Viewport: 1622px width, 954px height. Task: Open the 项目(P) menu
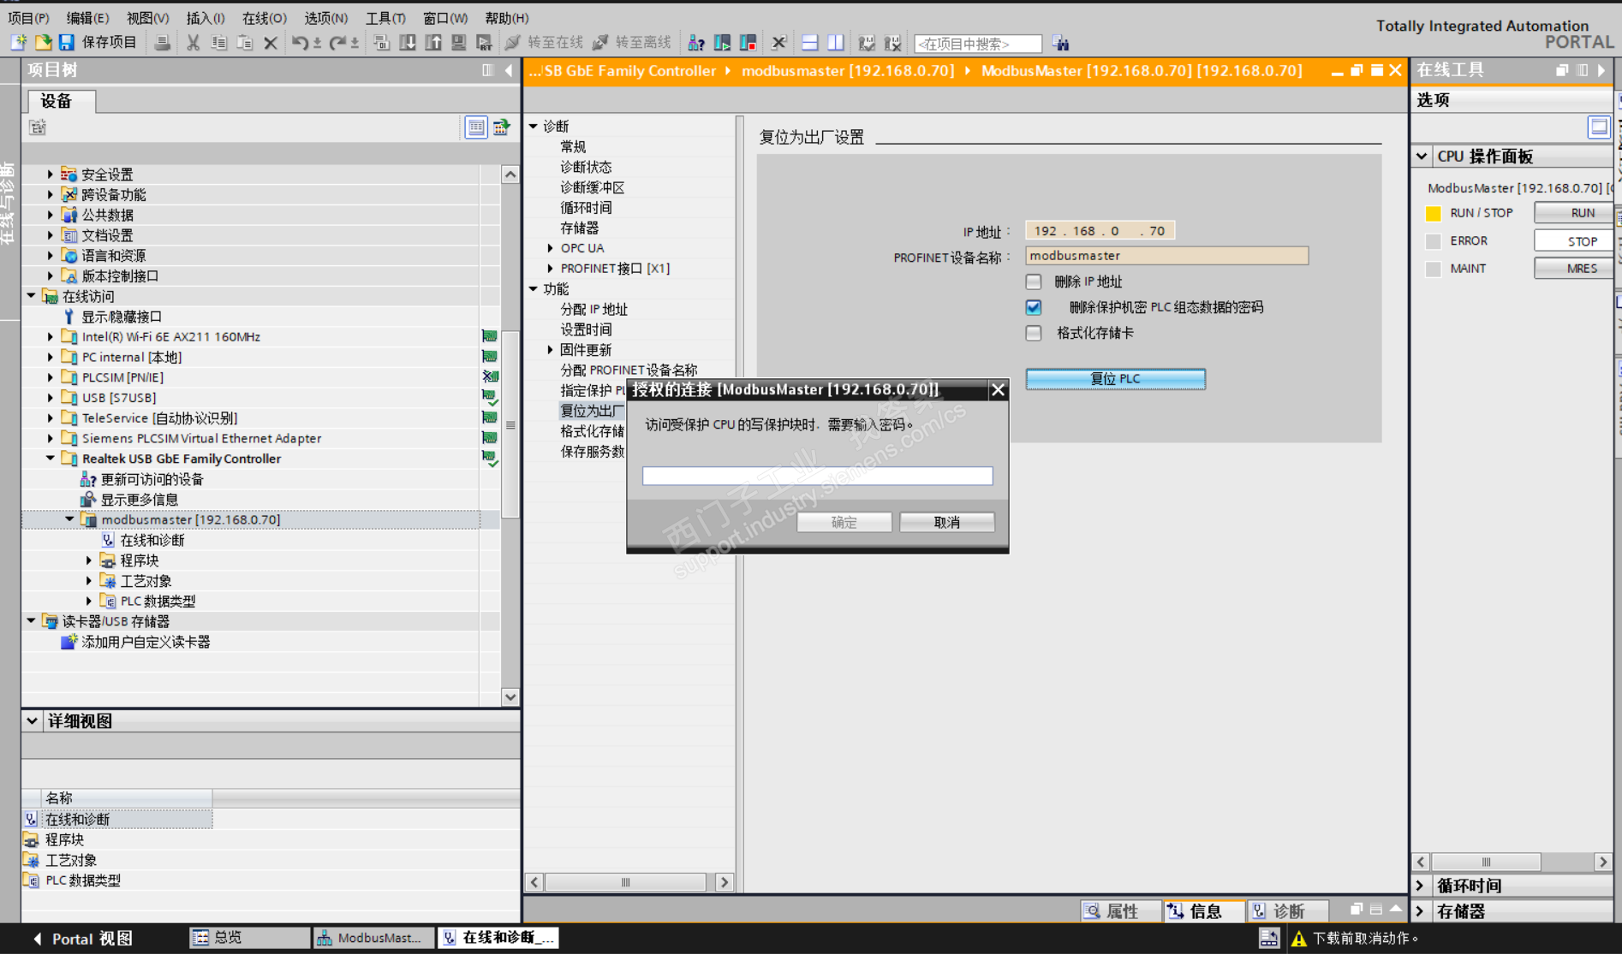(x=28, y=18)
